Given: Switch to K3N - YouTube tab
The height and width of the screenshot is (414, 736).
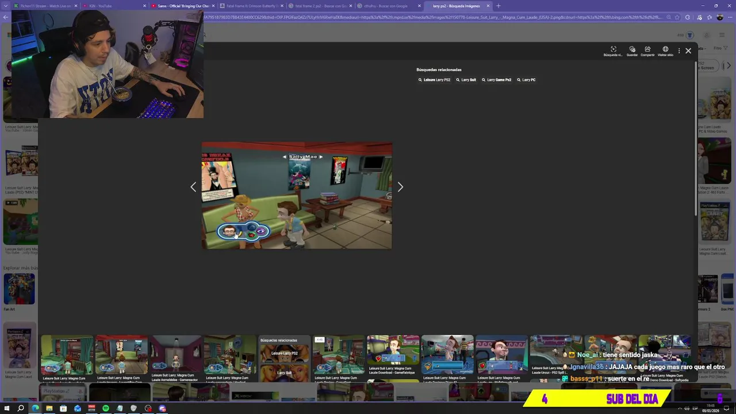Looking at the screenshot, I should (114, 6).
